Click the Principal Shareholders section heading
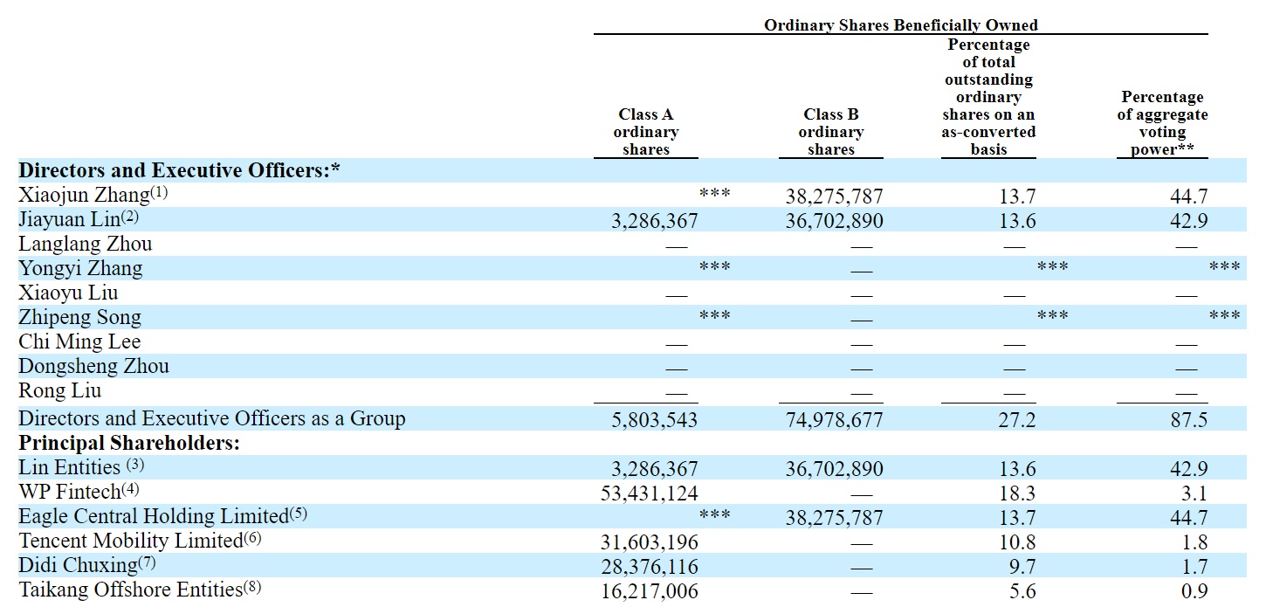The width and height of the screenshot is (1266, 607). pyautogui.click(x=129, y=443)
